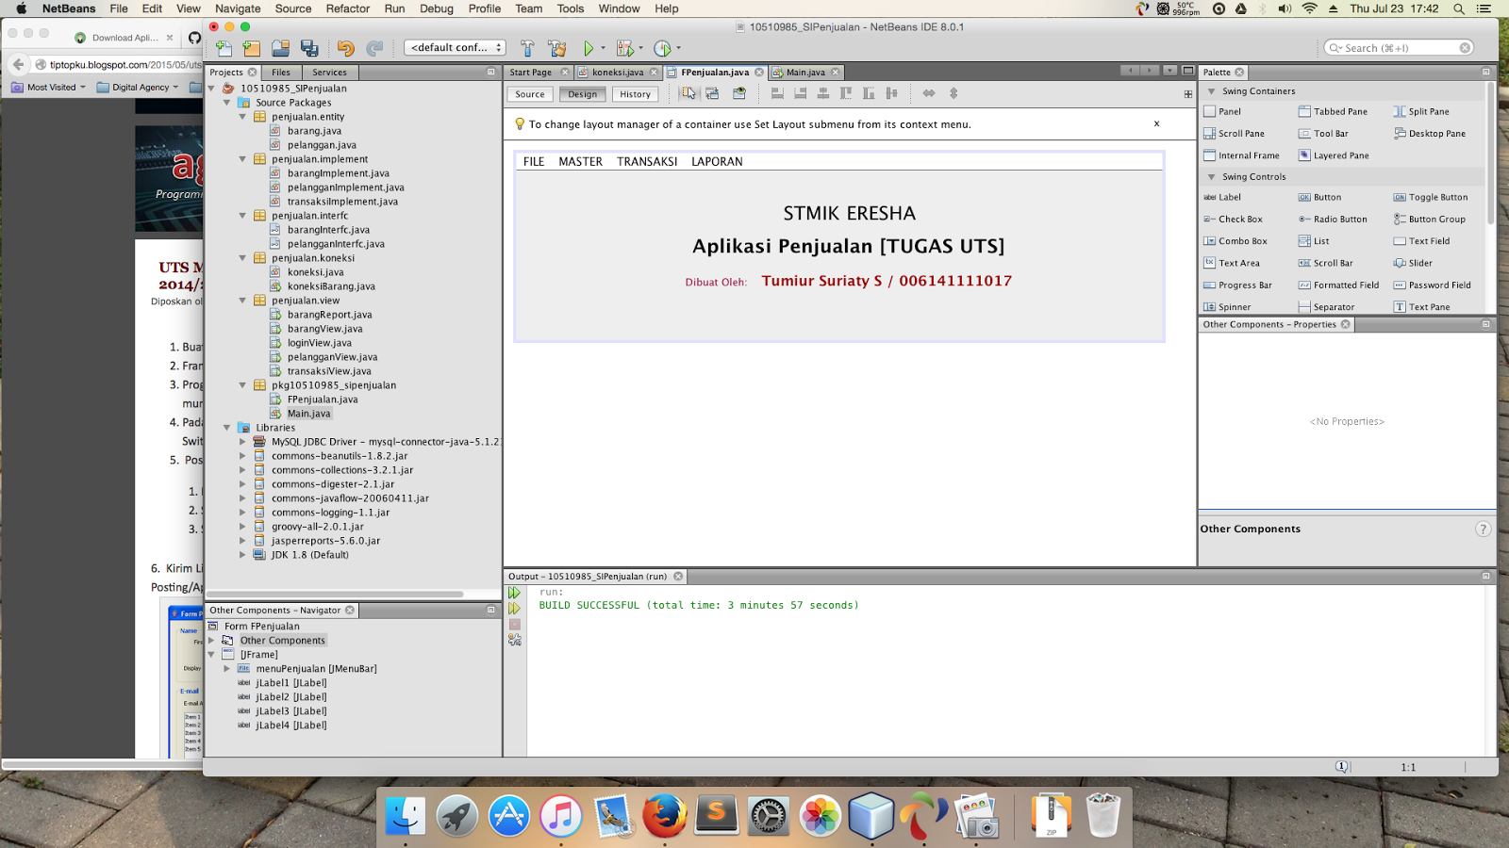This screenshot has height=848, width=1509.
Task: Select the Toggle Button palette component
Action: click(x=1430, y=198)
